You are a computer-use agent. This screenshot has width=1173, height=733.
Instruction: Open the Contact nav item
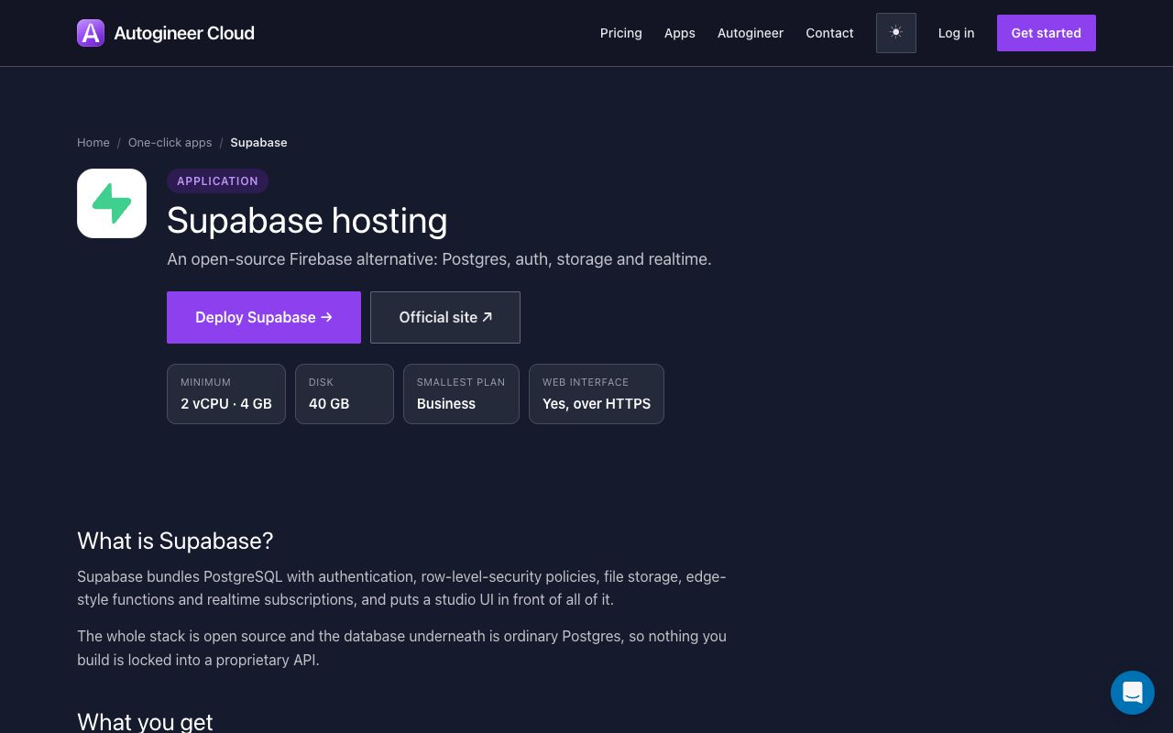[830, 33]
